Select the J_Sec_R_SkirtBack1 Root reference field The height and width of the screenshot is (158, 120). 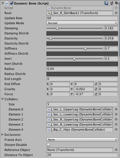(80, 13)
